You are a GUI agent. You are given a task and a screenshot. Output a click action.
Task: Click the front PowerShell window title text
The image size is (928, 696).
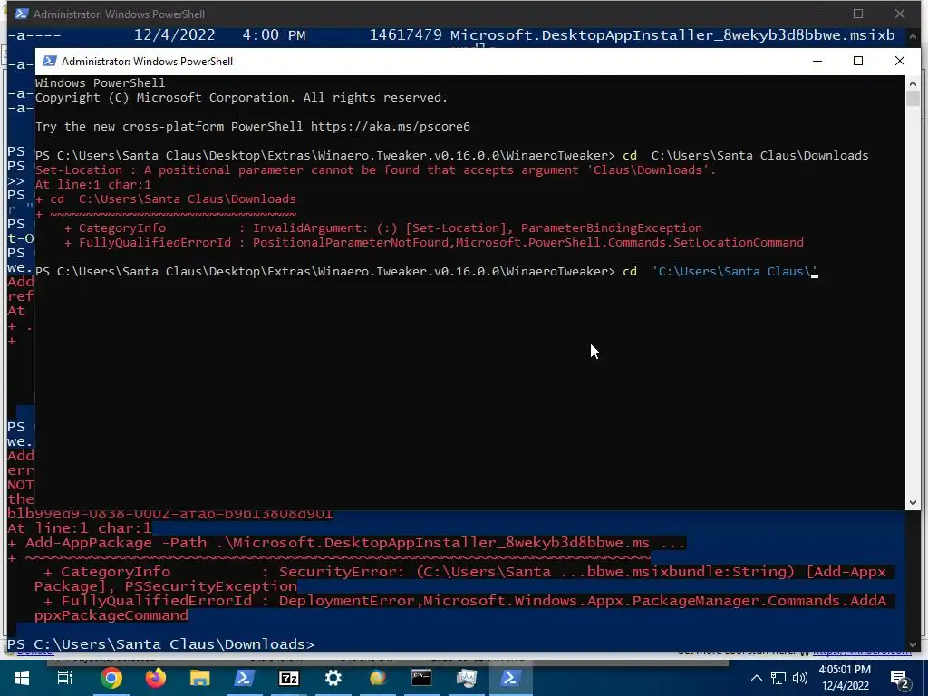[148, 61]
